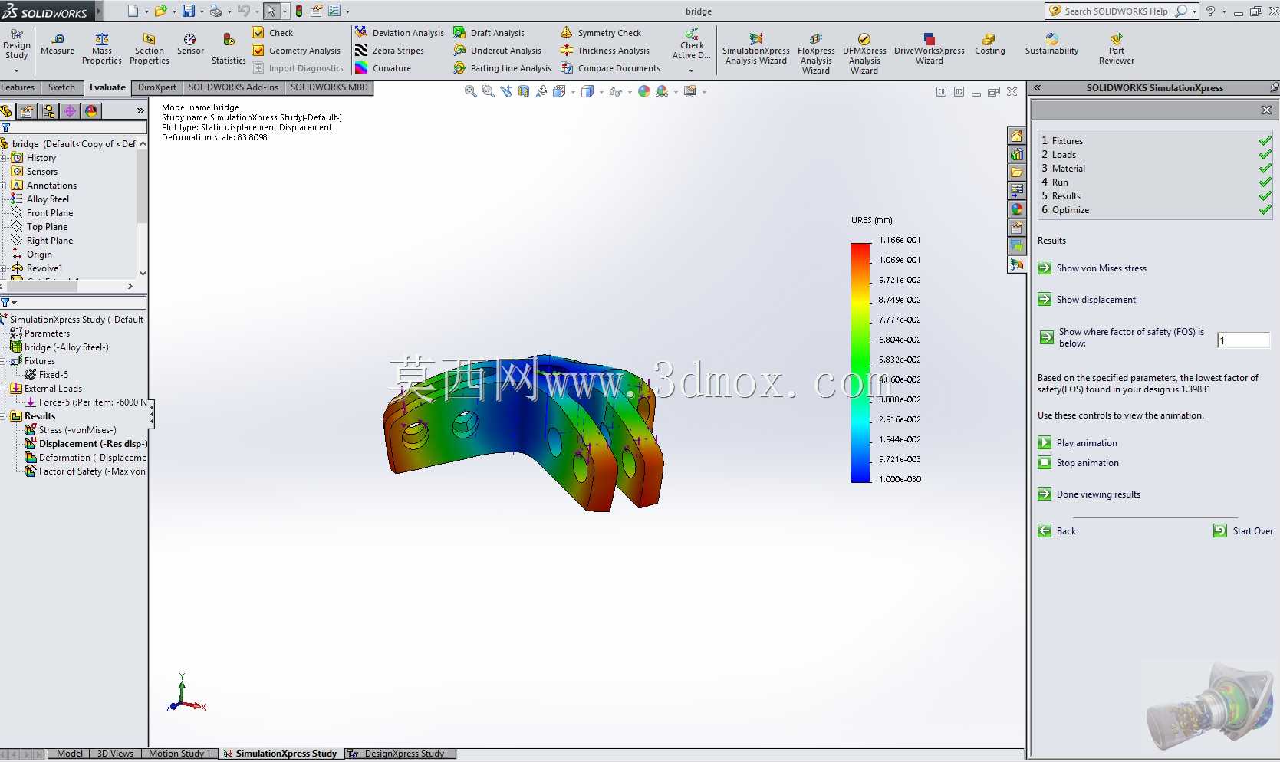This screenshot has width=1280, height=762.
Task: Open Thickness Analysis
Action: click(605, 51)
